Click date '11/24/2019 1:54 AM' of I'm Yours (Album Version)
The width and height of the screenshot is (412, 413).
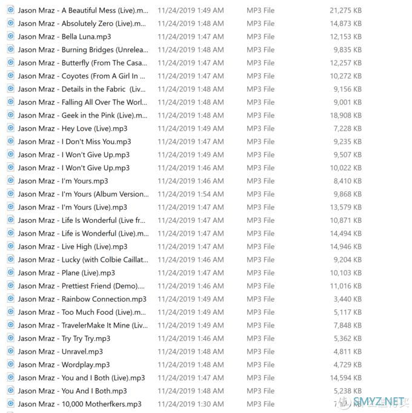pos(191,194)
